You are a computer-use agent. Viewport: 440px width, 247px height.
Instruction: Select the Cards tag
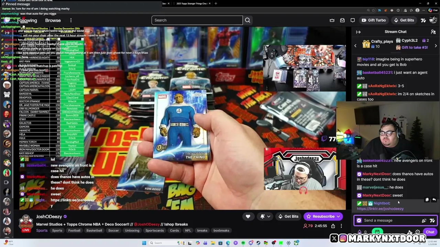[174, 231]
